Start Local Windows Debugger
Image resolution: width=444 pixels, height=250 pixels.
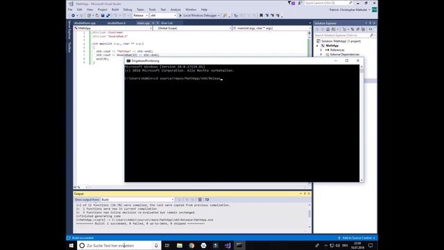(199, 15)
